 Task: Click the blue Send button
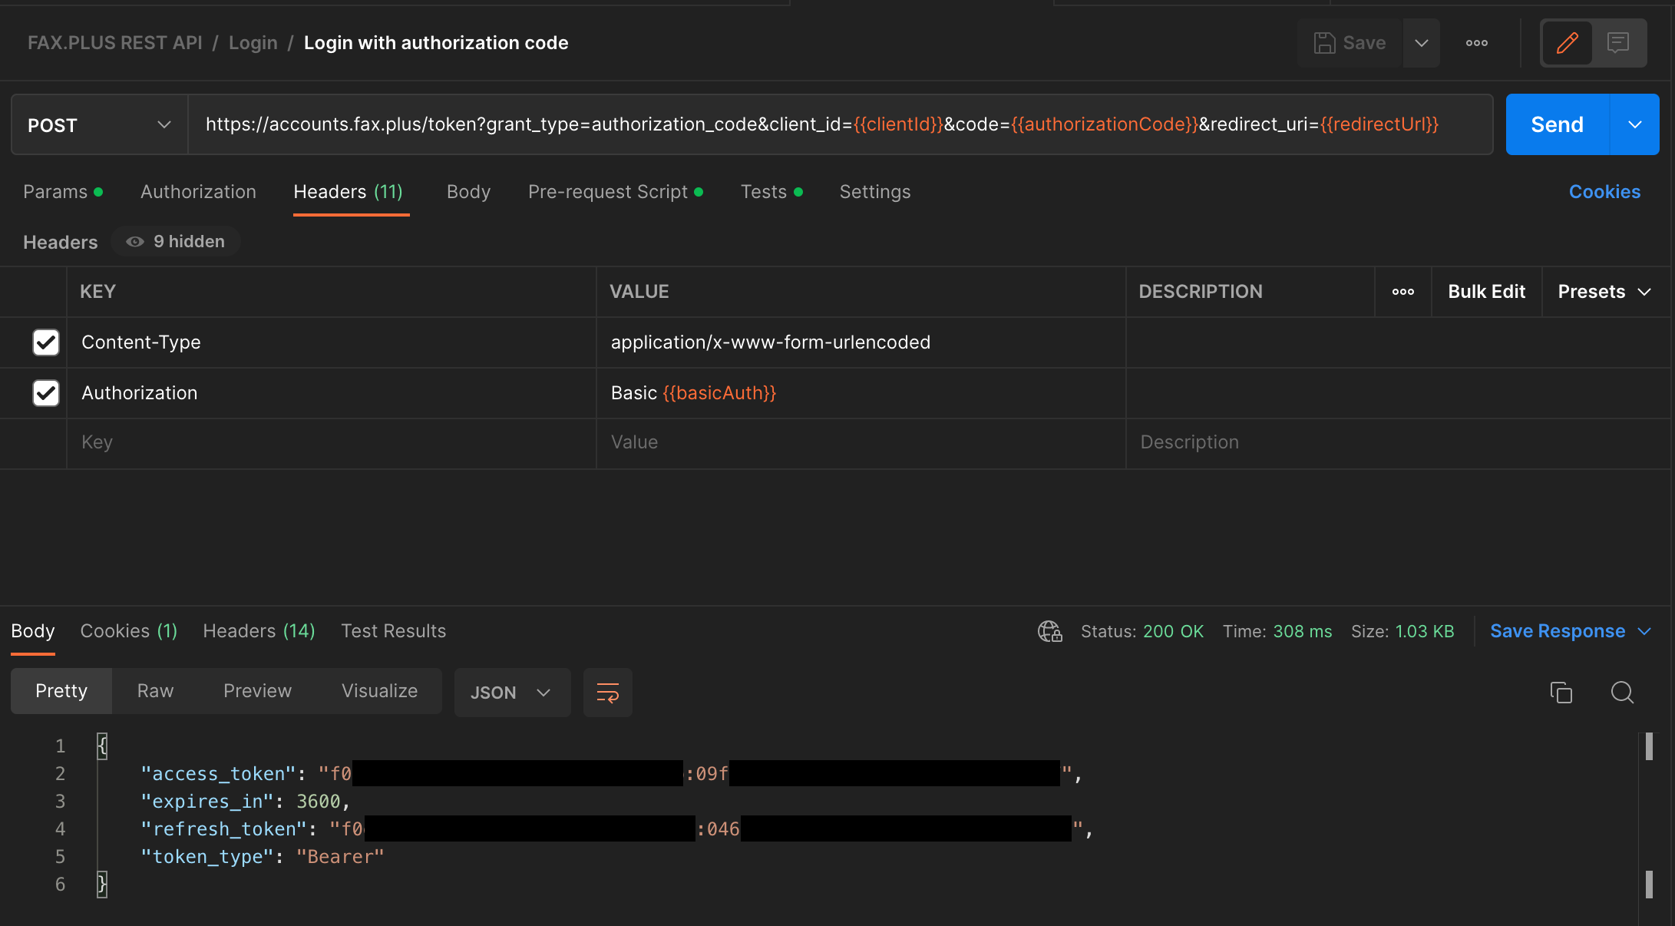tap(1557, 124)
